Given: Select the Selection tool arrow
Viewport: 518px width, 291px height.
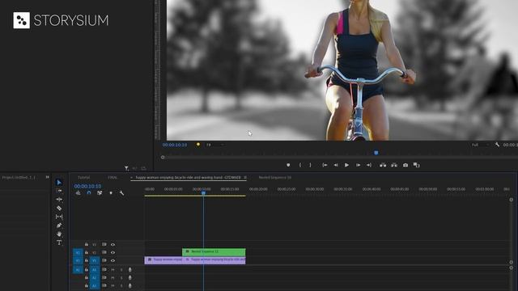Looking at the screenshot, I should pyautogui.click(x=59, y=183).
